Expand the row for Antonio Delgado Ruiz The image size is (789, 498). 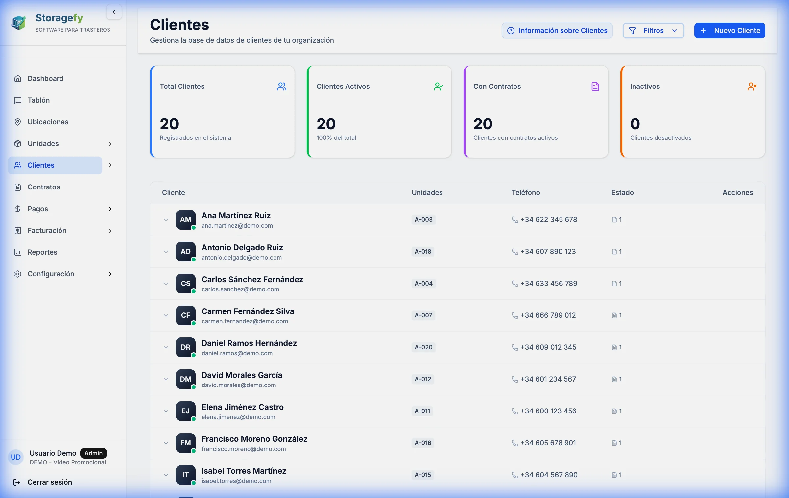[166, 252]
